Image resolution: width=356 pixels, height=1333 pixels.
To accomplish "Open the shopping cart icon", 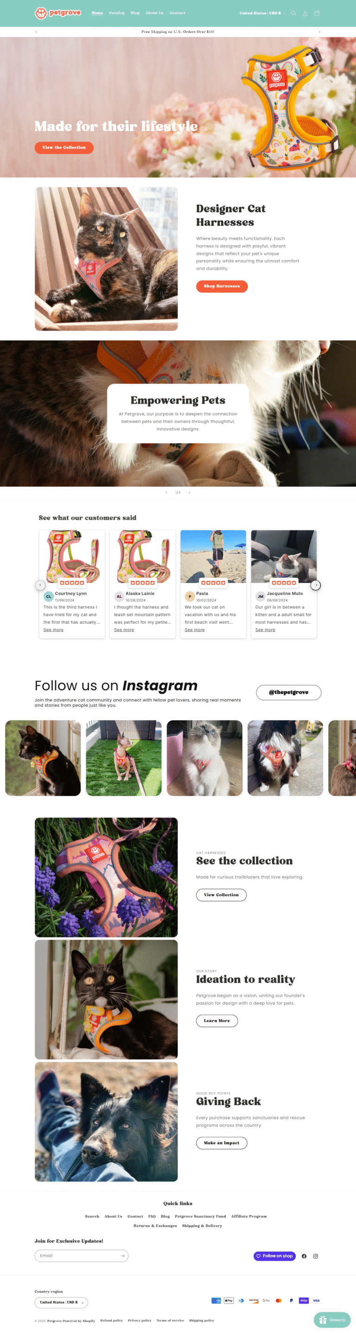I will 317,13.
